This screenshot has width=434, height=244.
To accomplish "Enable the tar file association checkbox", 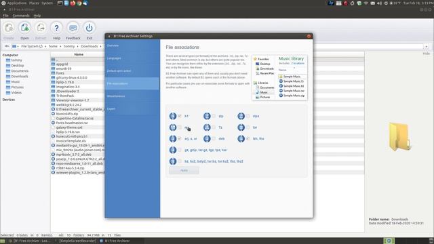I will point(248,127).
